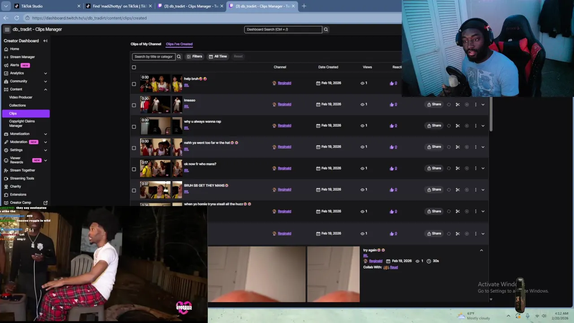Open three-dot menu for 'nahh ya went too far' clip
The height and width of the screenshot is (323, 574).
click(476, 147)
